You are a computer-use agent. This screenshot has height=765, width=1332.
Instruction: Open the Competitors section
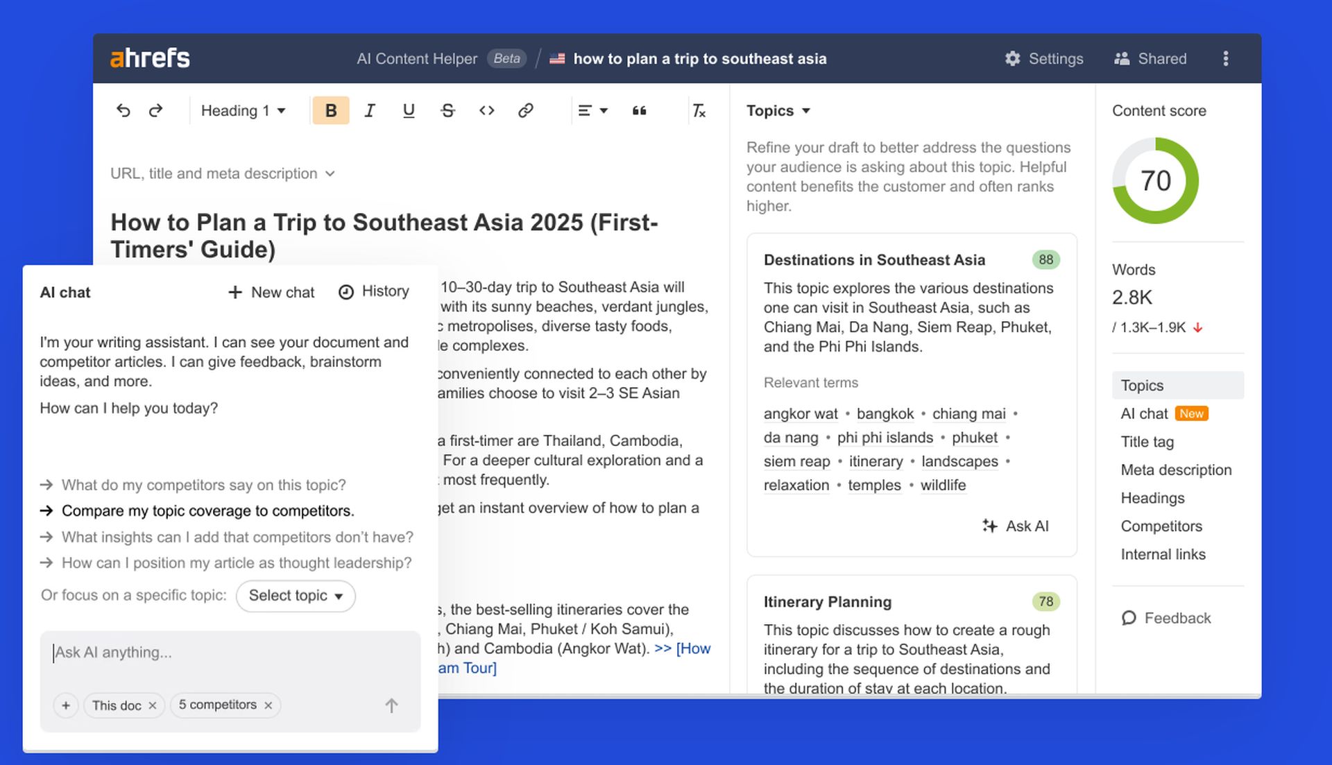tap(1161, 526)
